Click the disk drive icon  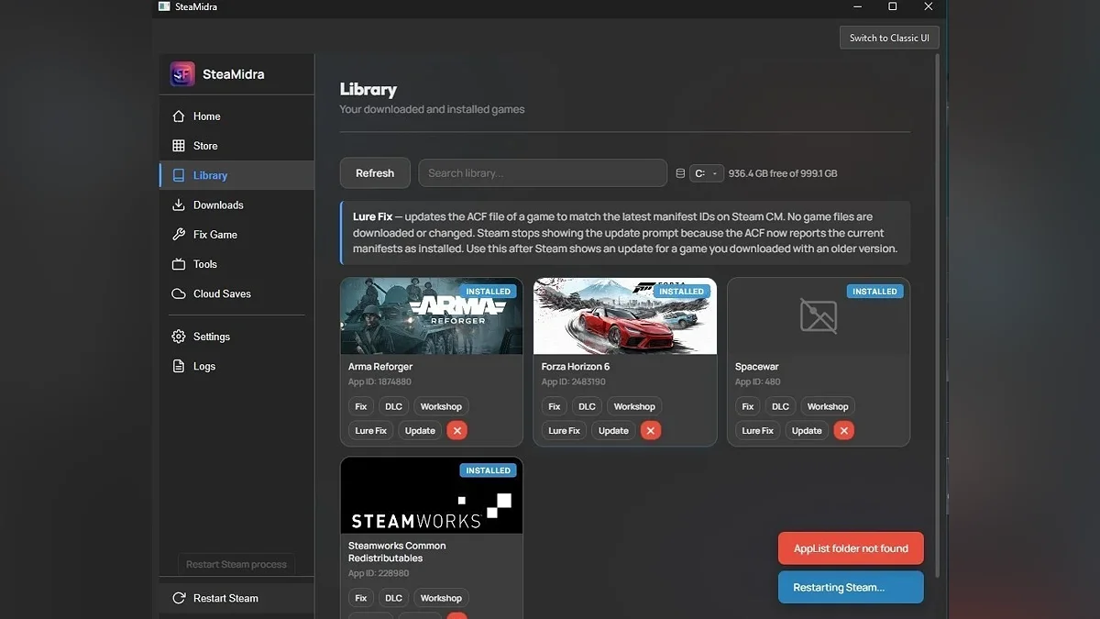680,173
